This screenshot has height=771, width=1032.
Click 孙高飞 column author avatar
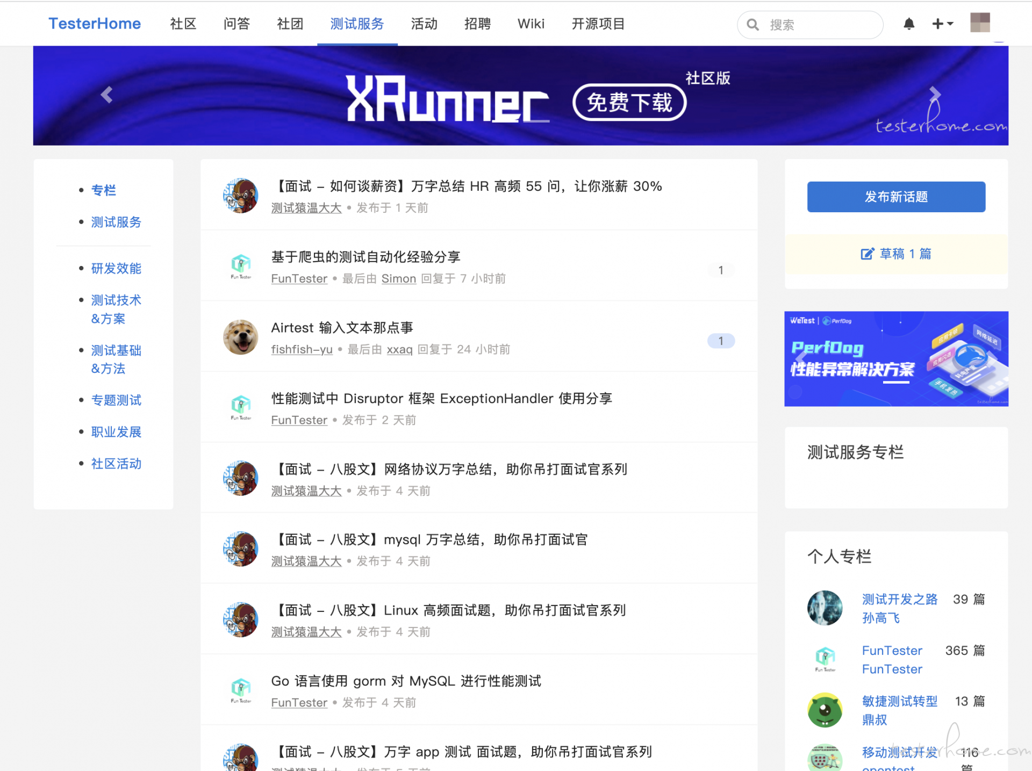pos(825,608)
